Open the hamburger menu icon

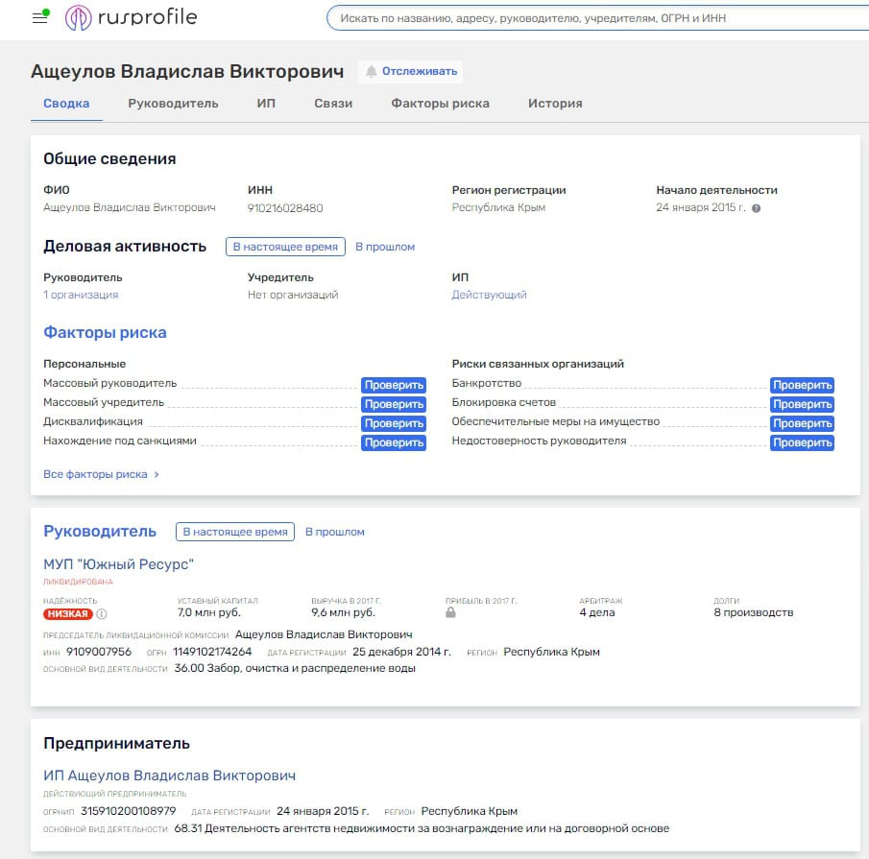pos(39,18)
